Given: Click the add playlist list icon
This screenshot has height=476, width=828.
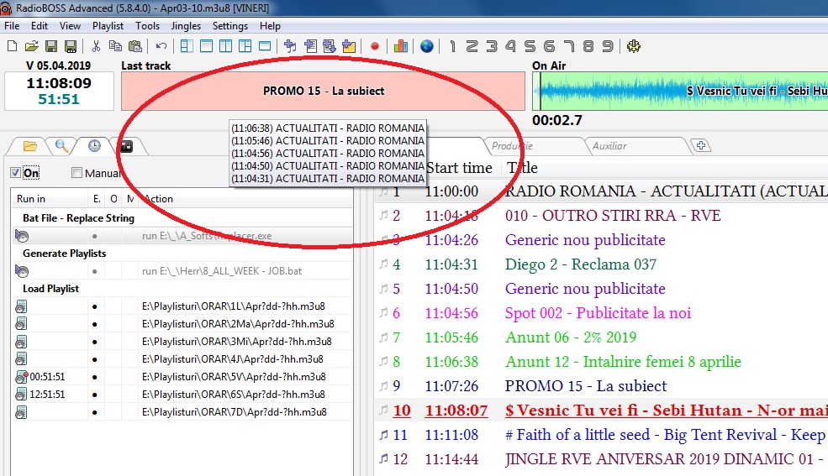Looking at the screenshot, I should point(310,46).
